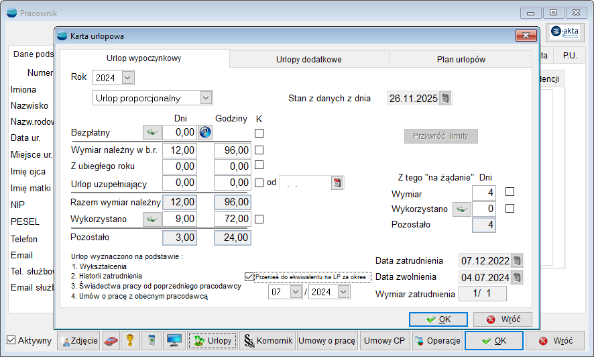The image size is (594, 357).
Task: Uncheck 'Przenieś do ekwiwalentu na LP' checkbox
Action: pos(249,276)
